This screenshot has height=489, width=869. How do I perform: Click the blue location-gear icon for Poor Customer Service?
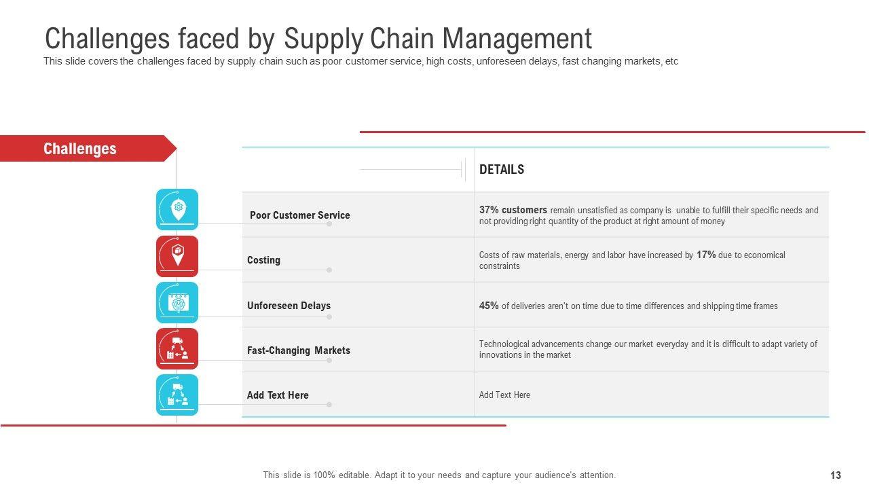click(177, 209)
